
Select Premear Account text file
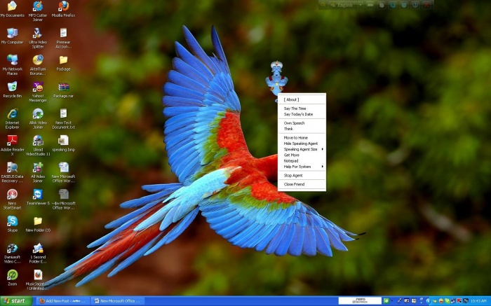tap(64, 38)
